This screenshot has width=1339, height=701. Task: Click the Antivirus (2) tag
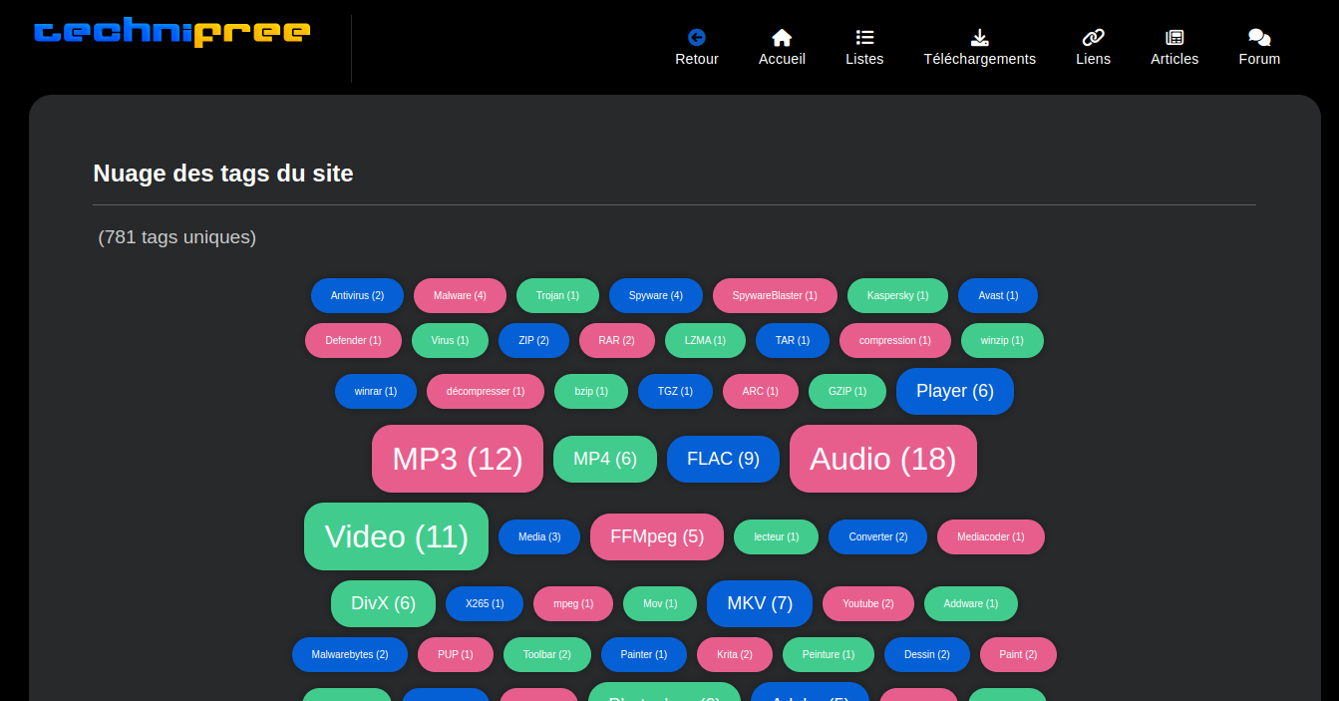pos(357,295)
